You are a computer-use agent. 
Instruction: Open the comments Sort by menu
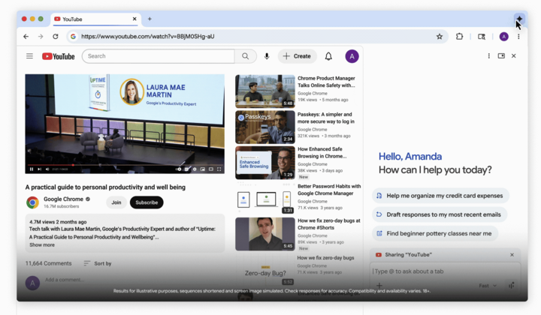(98, 263)
